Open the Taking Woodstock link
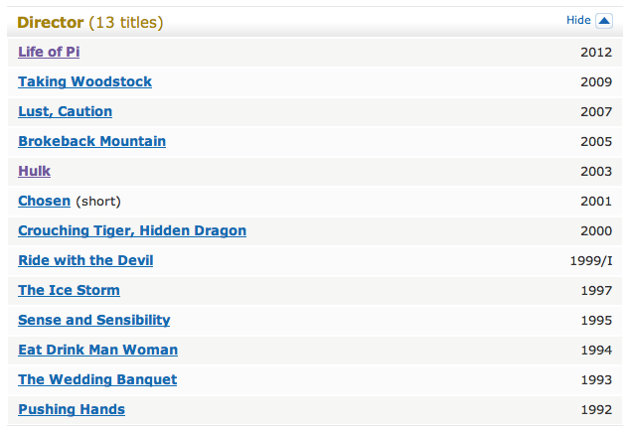The width and height of the screenshot is (632, 428). pos(84,81)
